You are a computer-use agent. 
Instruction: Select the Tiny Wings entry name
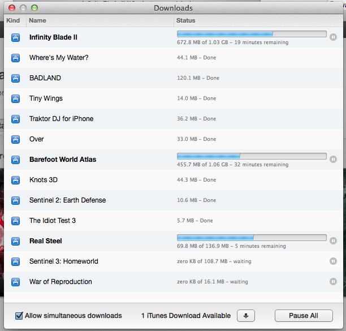point(46,98)
